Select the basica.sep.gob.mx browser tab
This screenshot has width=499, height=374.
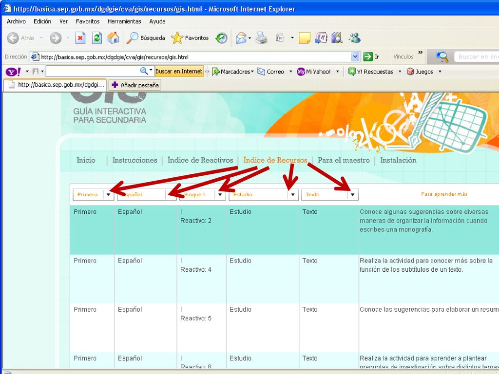[55, 85]
